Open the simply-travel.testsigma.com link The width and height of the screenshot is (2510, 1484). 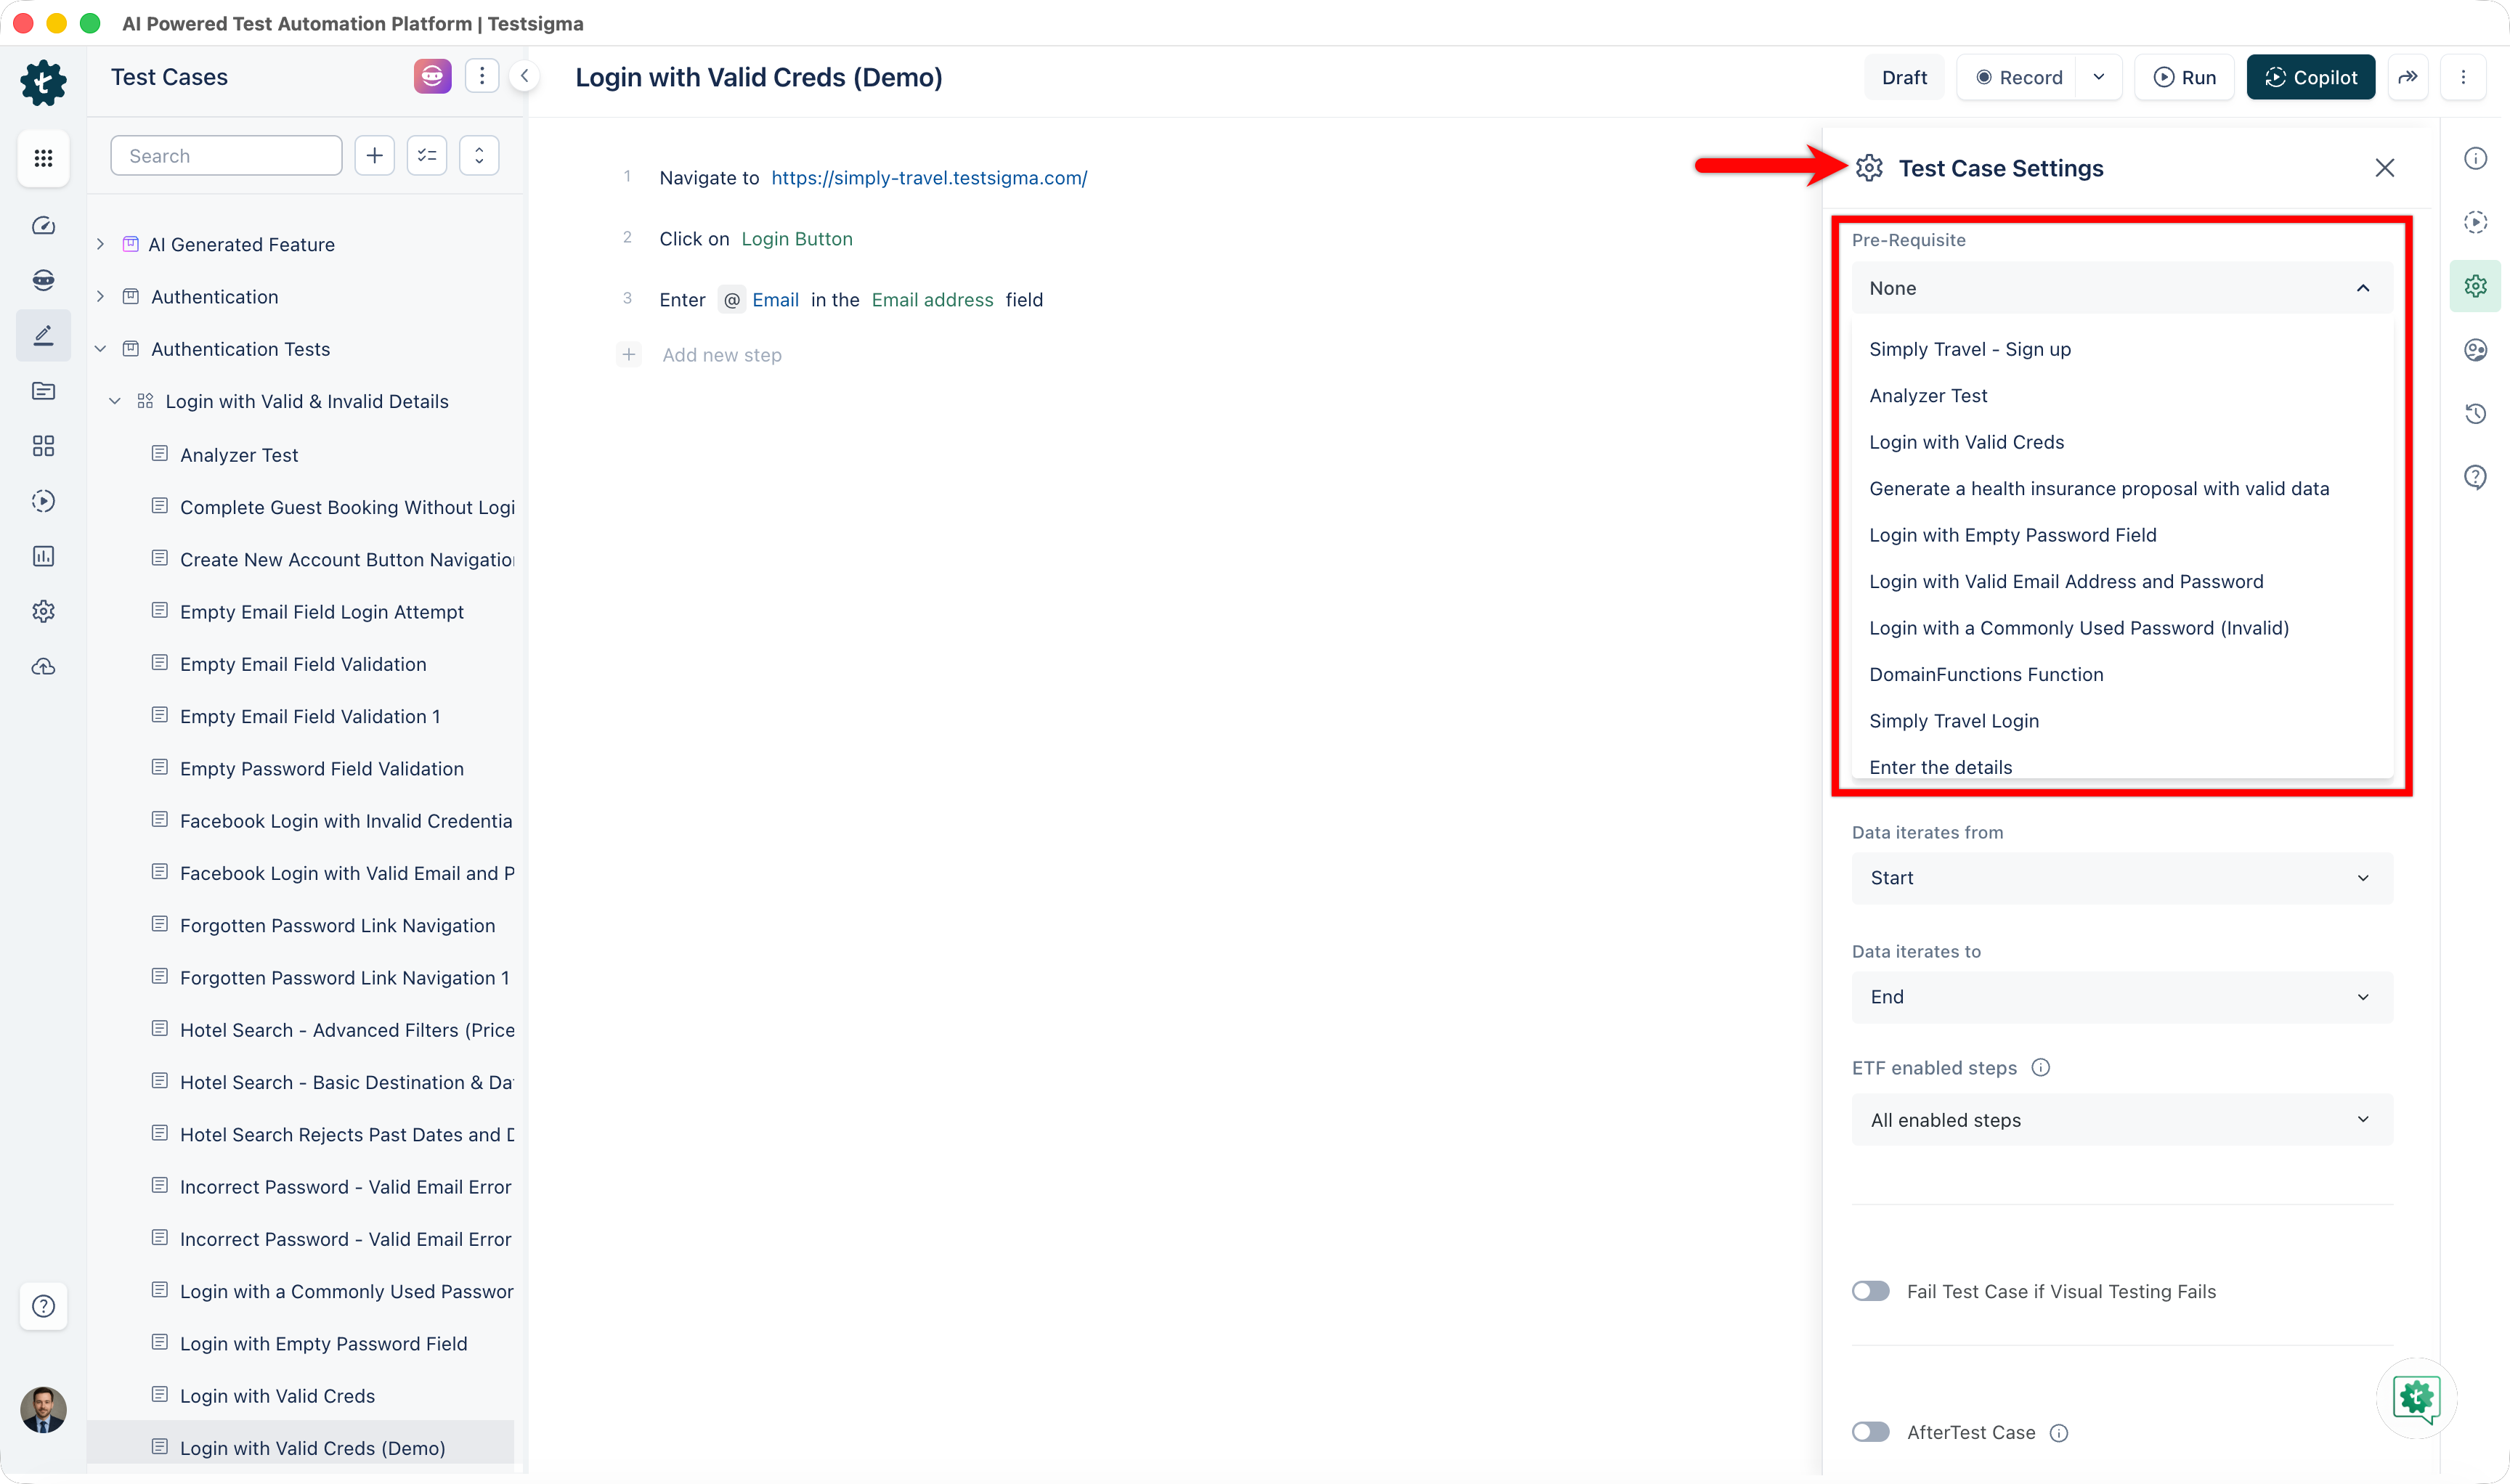[928, 178]
